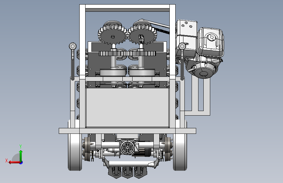Select the drive belt running to the engine
The image size is (283, 183).
[x=160, y=27]
